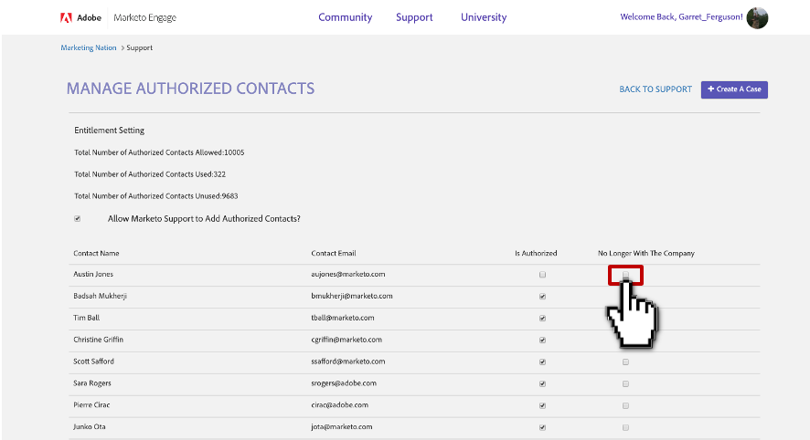Click the Create A Case button
The height and width of the screenshot is (440, 810).
pyautogui.click(x=734, y=89)
